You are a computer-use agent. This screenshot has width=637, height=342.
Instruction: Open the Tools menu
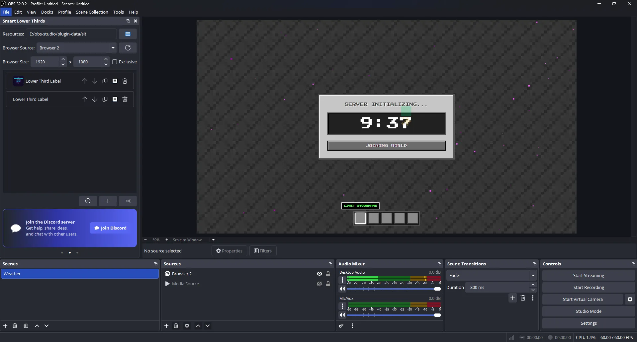[x=118, y=12]
